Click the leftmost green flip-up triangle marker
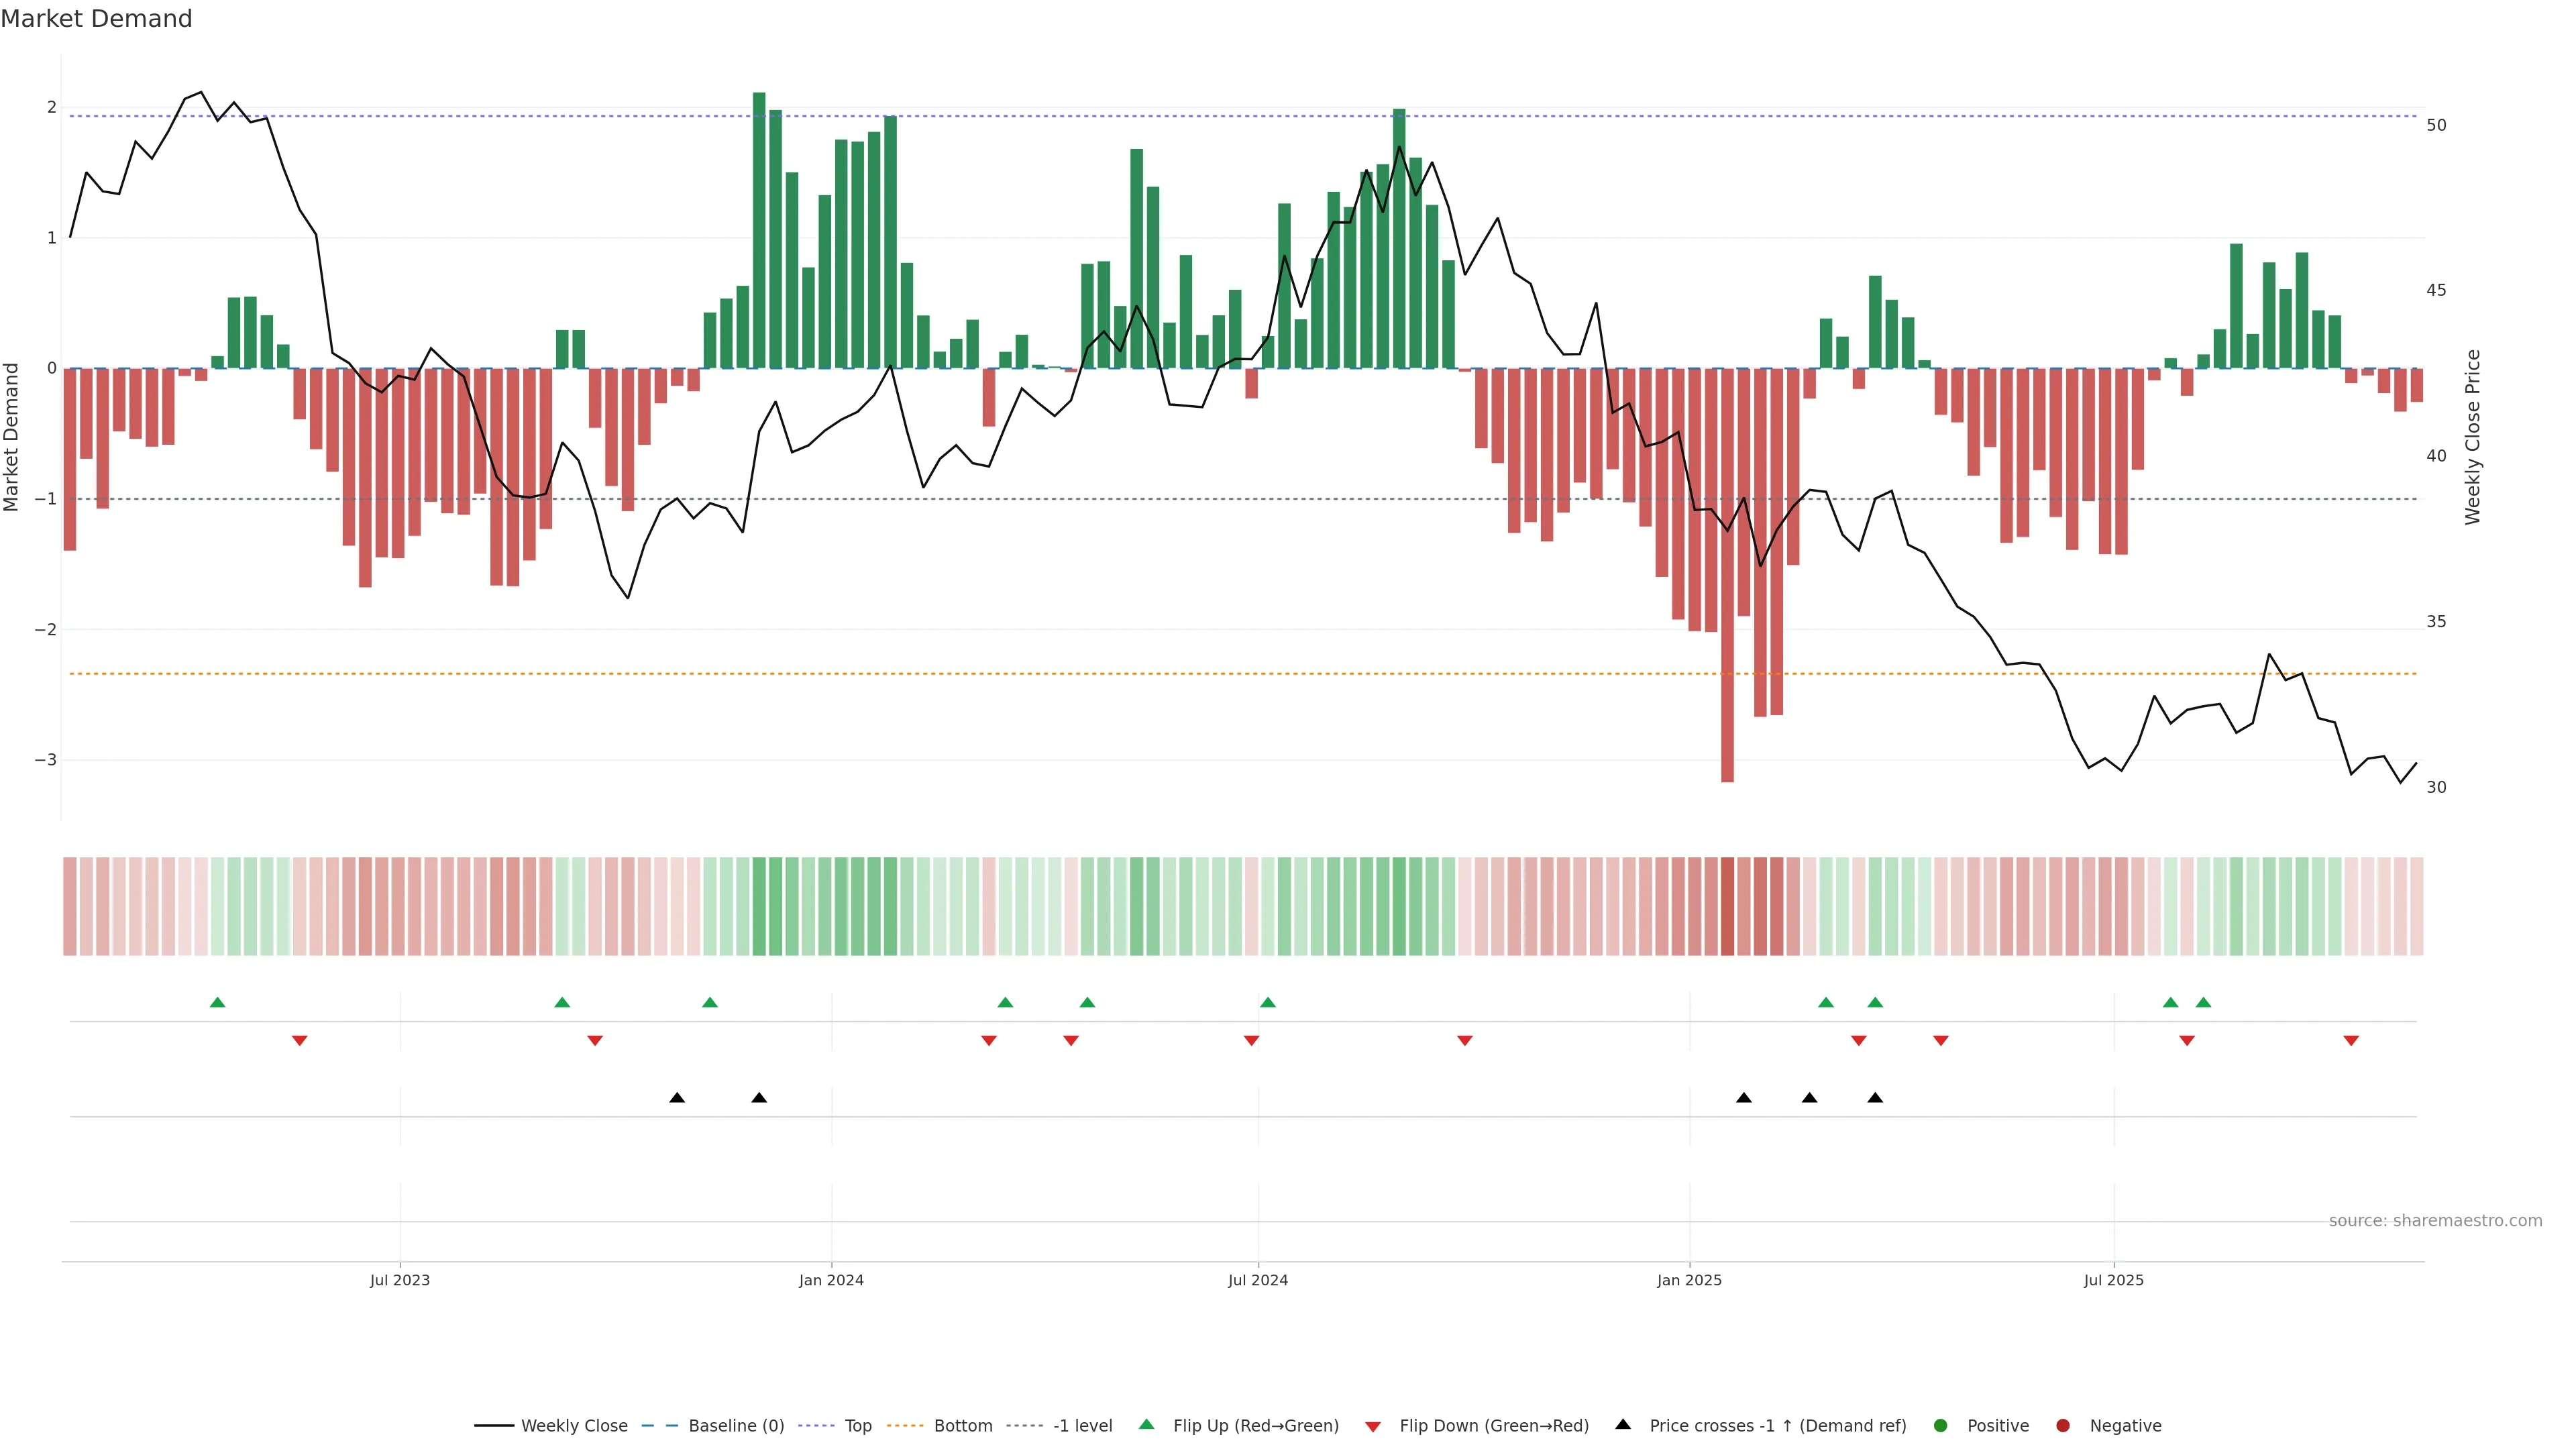Image resolution: width=2576 pixels, height=1449 pixels. (217, 1002)
